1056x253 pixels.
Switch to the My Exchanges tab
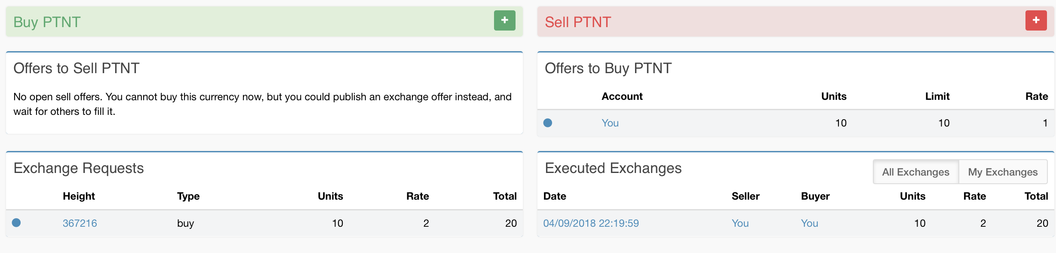(1003, 172)
